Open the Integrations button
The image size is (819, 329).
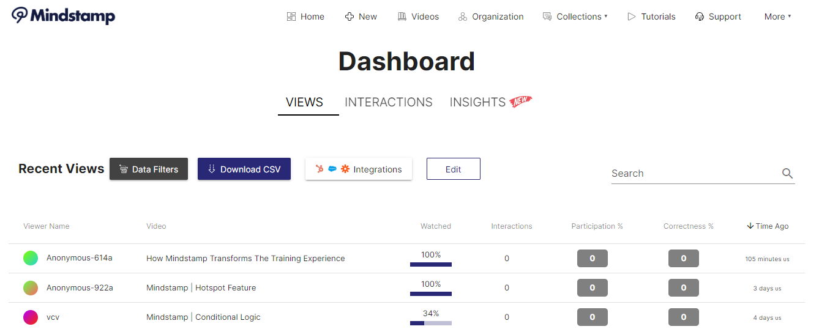click(x=359, y=169)
